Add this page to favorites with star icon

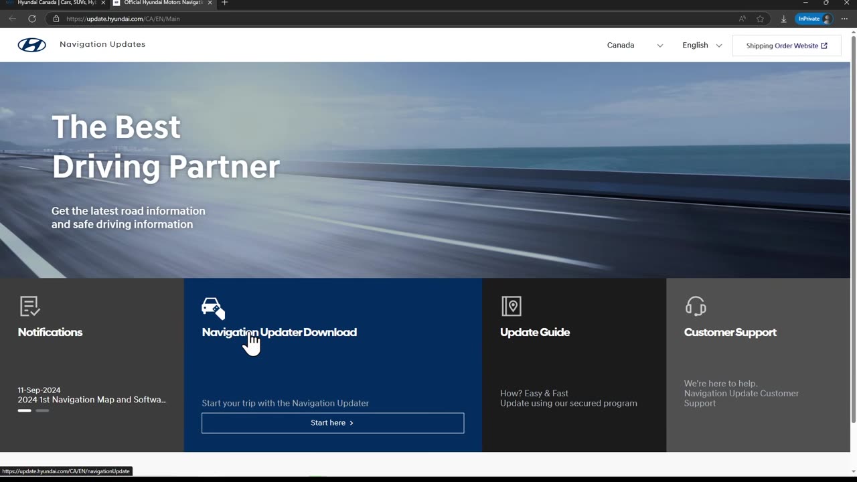[760, 19]
